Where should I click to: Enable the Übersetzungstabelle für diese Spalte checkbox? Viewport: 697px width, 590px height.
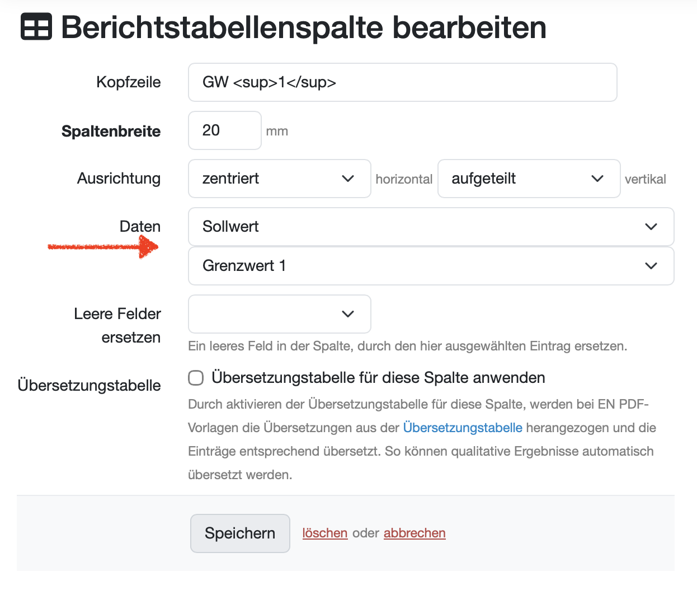coord(196,378)
